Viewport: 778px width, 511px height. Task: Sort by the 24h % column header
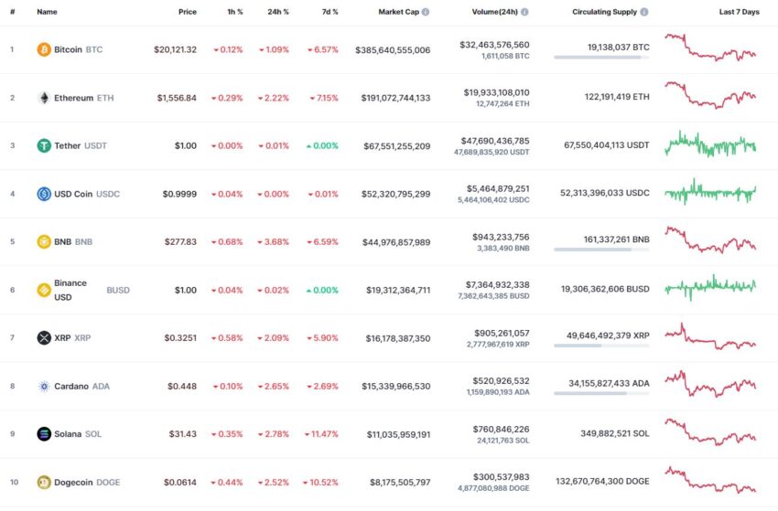[x=278, y=12]
